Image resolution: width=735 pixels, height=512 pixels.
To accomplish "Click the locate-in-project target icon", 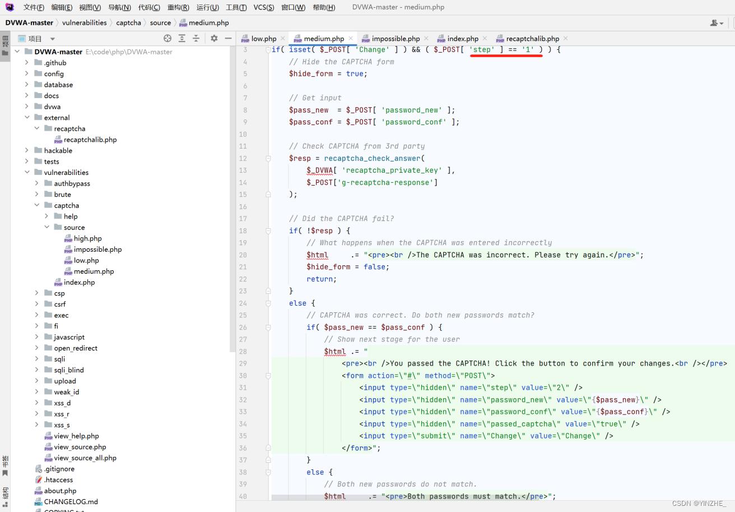I will (x=167, y=38).
